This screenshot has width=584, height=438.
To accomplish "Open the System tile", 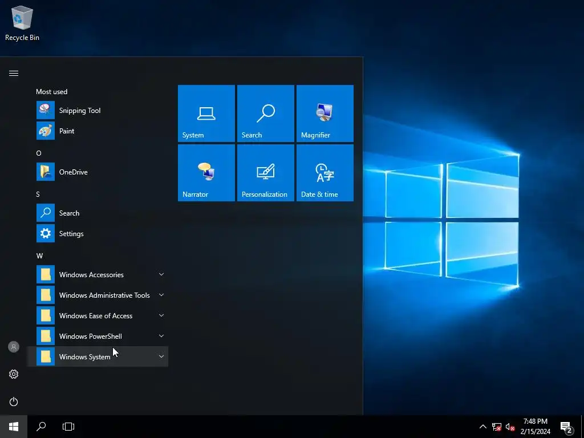I will pos(206,113).
